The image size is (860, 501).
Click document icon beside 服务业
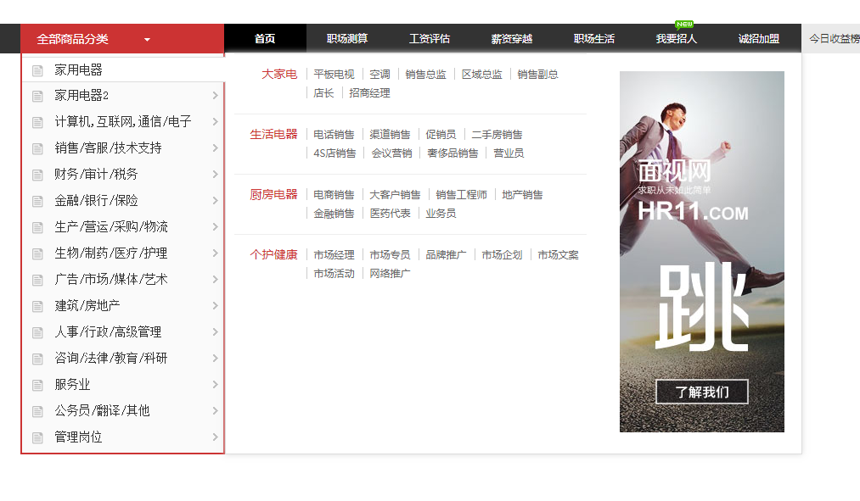click(37, 385)
